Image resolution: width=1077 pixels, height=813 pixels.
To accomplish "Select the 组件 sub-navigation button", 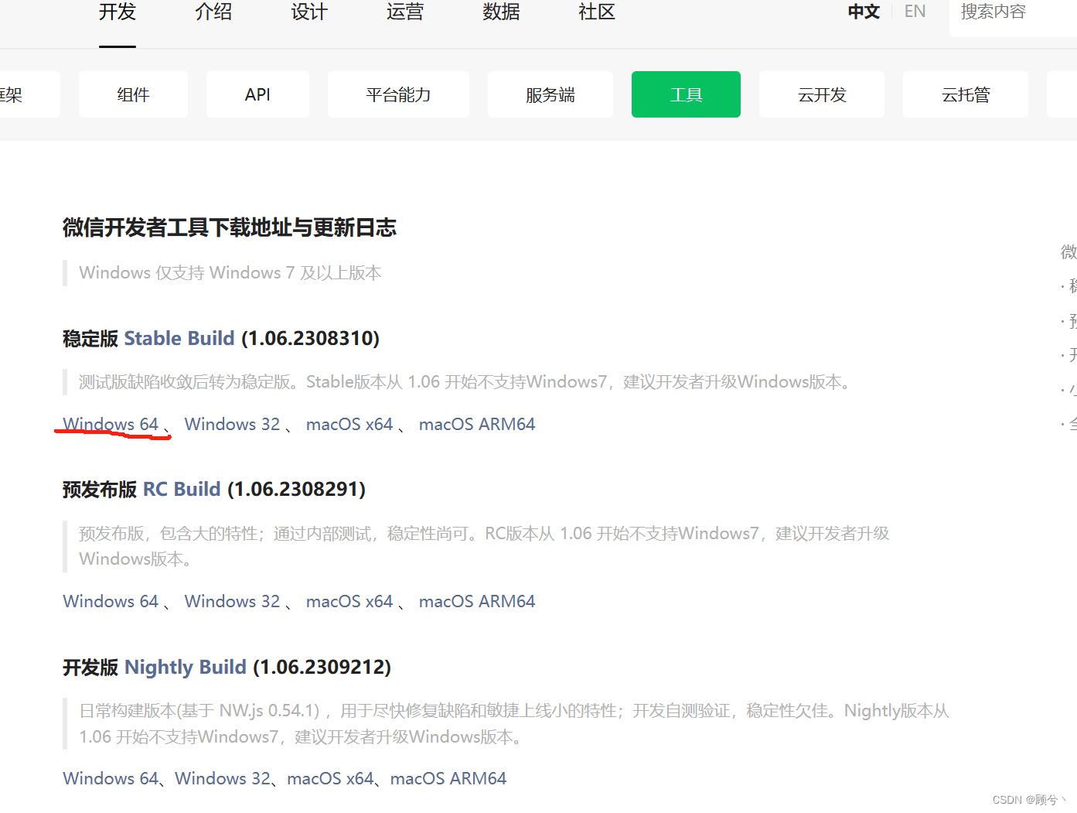I will pyautogui.click(x=133, y=94).
